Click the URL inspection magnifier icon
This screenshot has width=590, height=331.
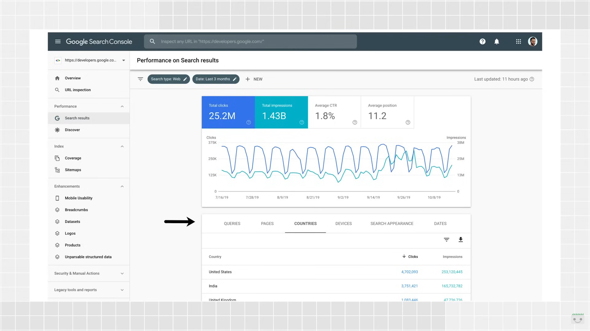(x=57, y=90)
